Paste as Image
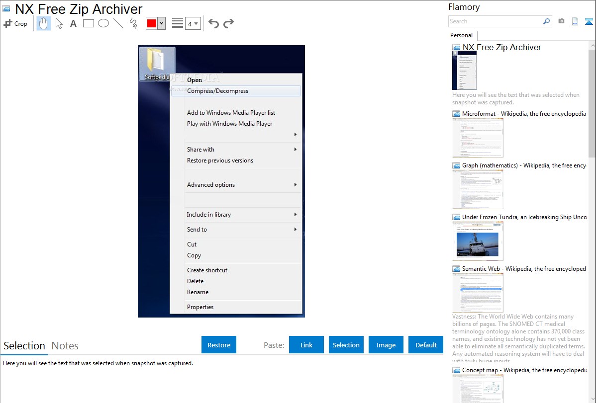 (386, 345)
